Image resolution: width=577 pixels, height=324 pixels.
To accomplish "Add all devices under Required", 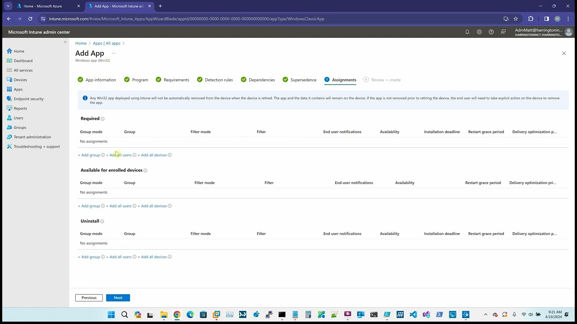I will (152, 155).
